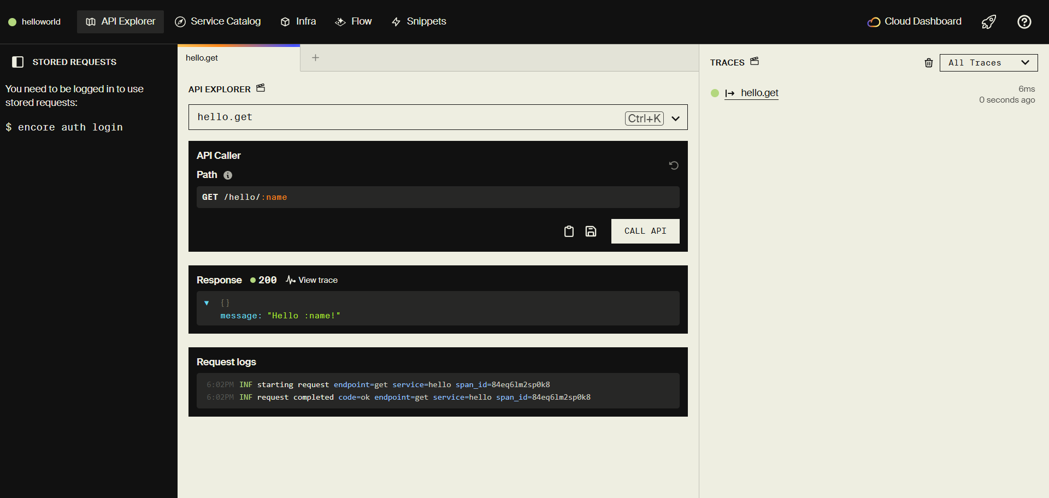
Task: Add a new request tab with plus
Action: point(315,58)
